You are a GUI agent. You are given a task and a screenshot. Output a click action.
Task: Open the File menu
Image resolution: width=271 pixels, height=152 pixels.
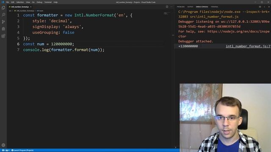click(x=7, y=2)
